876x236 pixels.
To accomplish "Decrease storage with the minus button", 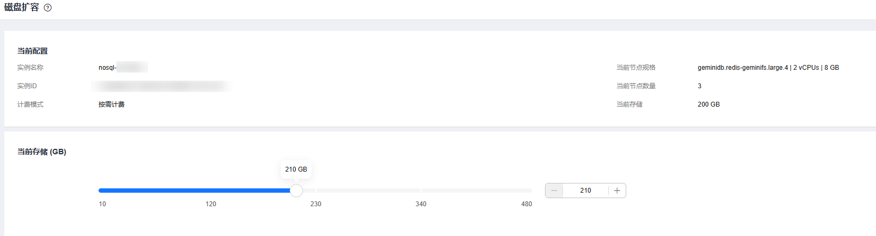I will point(554,191).
